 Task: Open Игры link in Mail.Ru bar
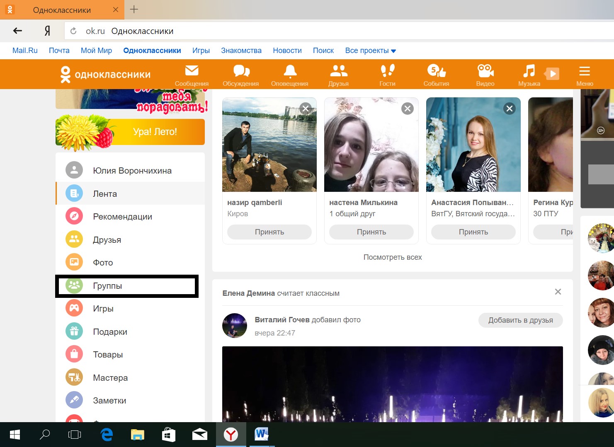(201, 51)
